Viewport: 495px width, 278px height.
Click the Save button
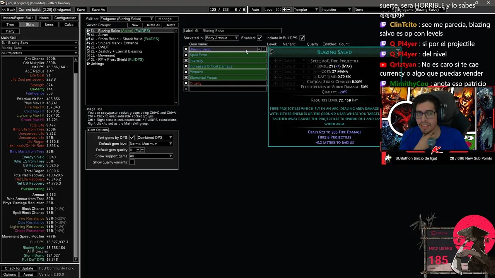pos(80,10)
